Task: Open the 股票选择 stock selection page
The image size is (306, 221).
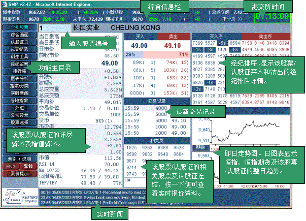Action: click(x=19, y=122)
